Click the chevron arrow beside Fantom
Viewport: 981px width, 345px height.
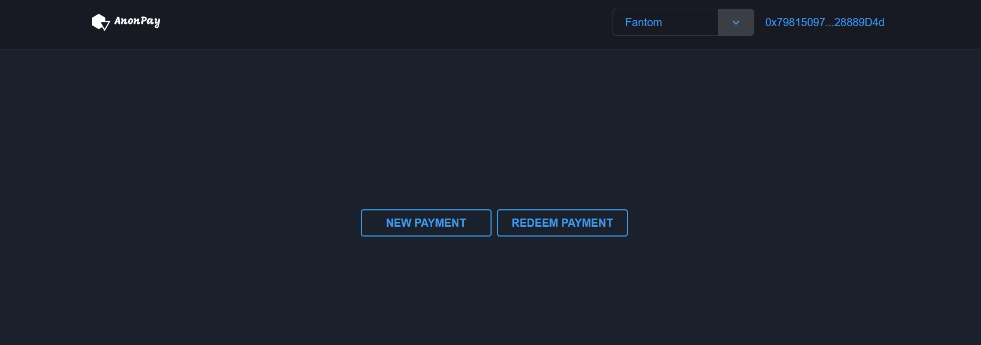(x=736, y=22)
